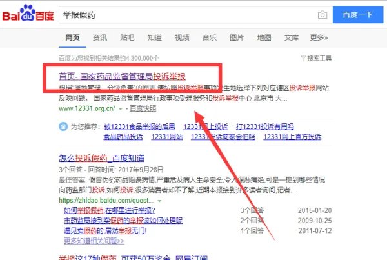Click result count text 约4,300,000个
This screenshot has width=387, height=260.
[x=139, y=58]
